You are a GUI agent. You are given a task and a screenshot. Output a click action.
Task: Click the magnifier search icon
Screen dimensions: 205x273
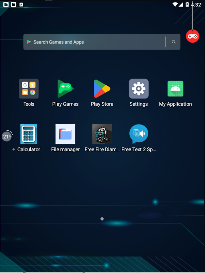(x=174, y=42)
